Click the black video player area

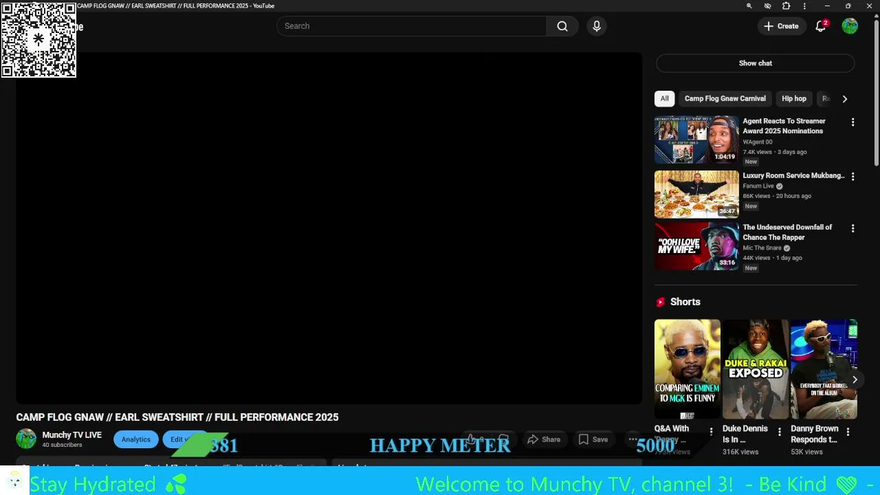329,228
